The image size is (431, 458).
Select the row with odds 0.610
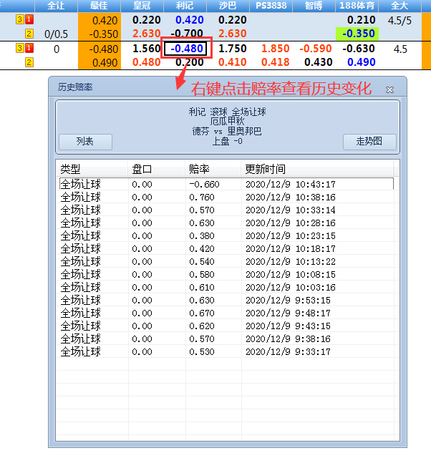[x=226, y=287]
